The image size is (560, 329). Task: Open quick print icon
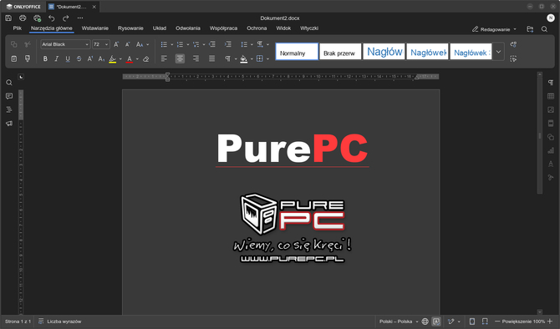[x=37, y=18]
